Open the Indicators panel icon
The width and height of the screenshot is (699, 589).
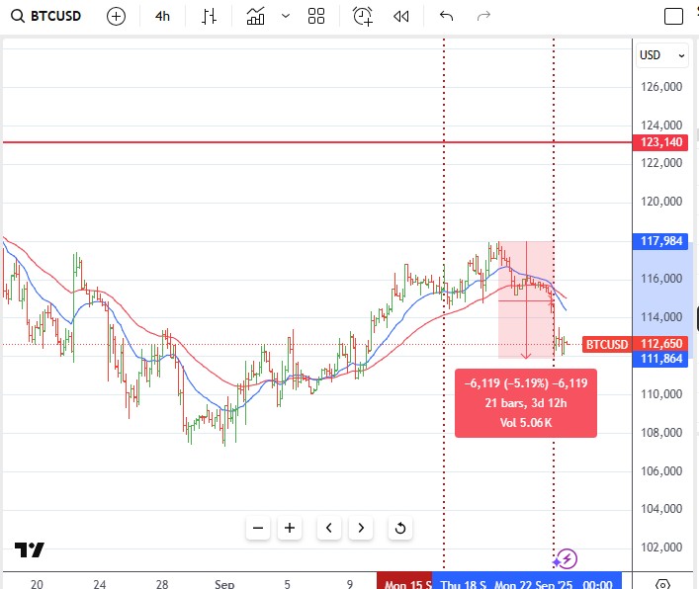(256, 16)
